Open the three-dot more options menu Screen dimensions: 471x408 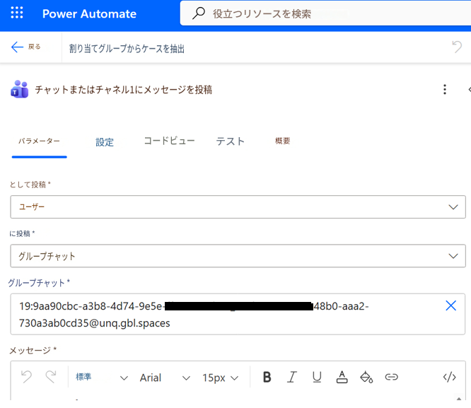(x=445, y=89)
